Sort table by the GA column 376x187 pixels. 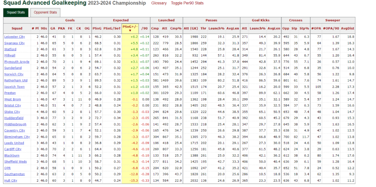point(53,28)
